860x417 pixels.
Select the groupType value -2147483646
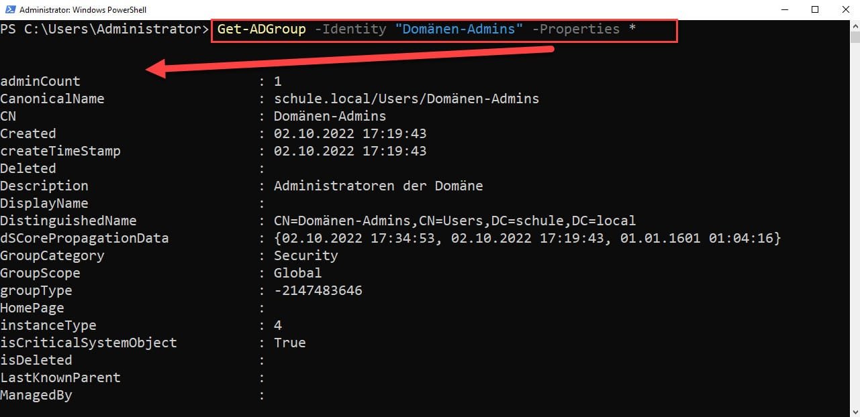[318, 290]
